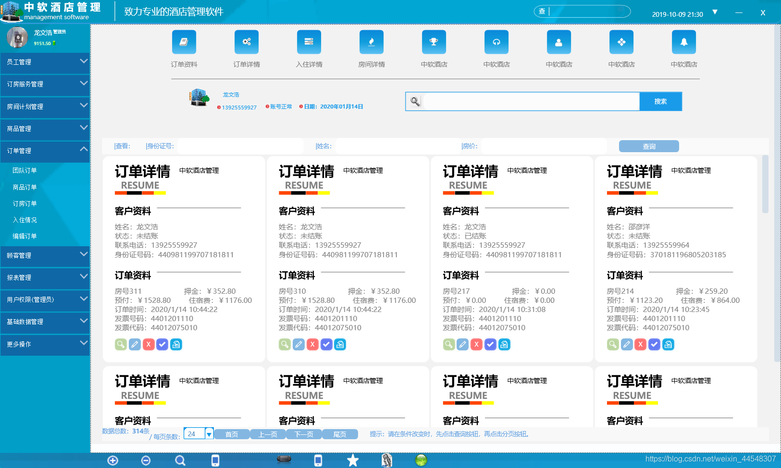Image resolution: width=781 pixels, height=468 pixels.
Task: Click the user avatar in the sidebar
Action: coord(17,37)
